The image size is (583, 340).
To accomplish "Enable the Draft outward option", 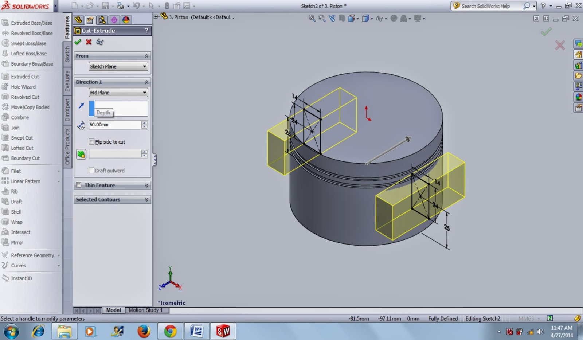I will [91, 170].
